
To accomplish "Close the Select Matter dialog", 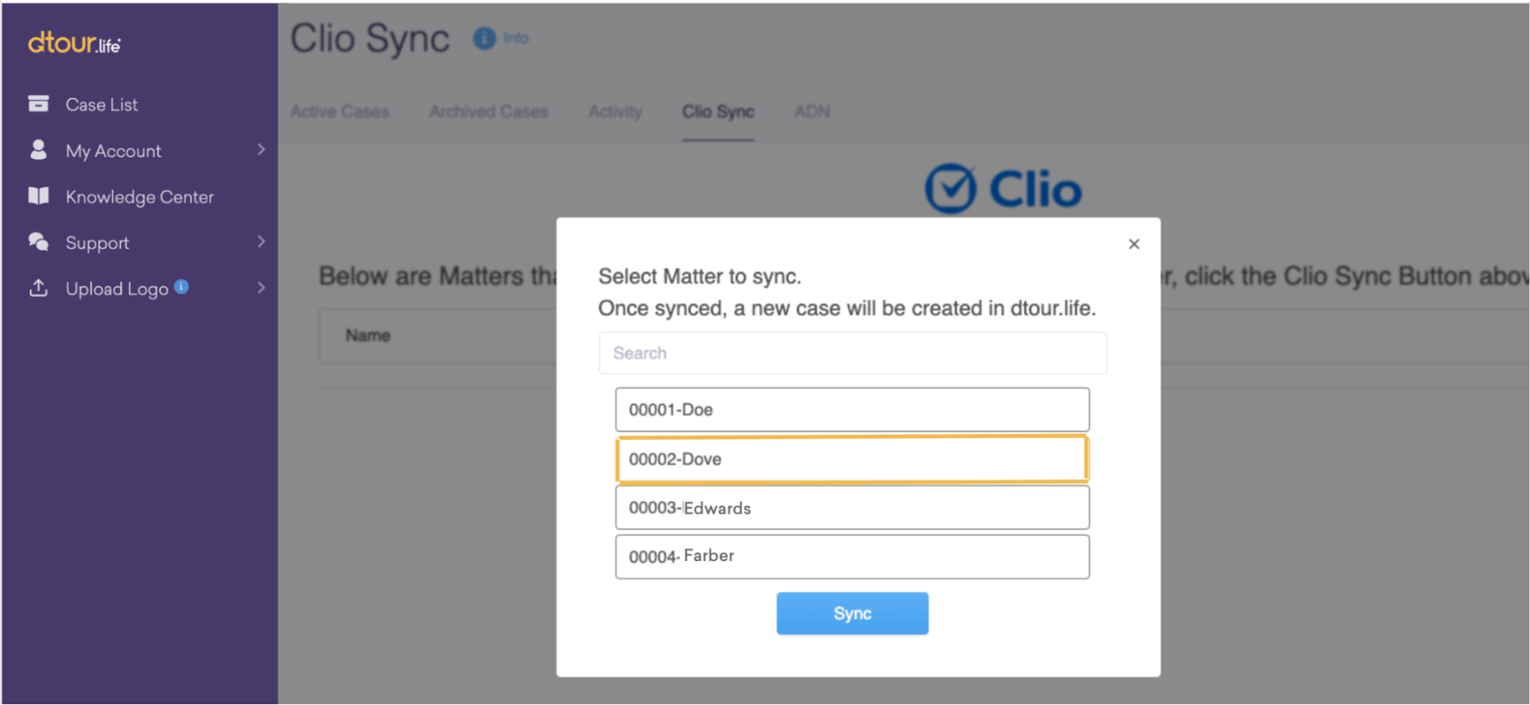I will (x=1134, y=244).
